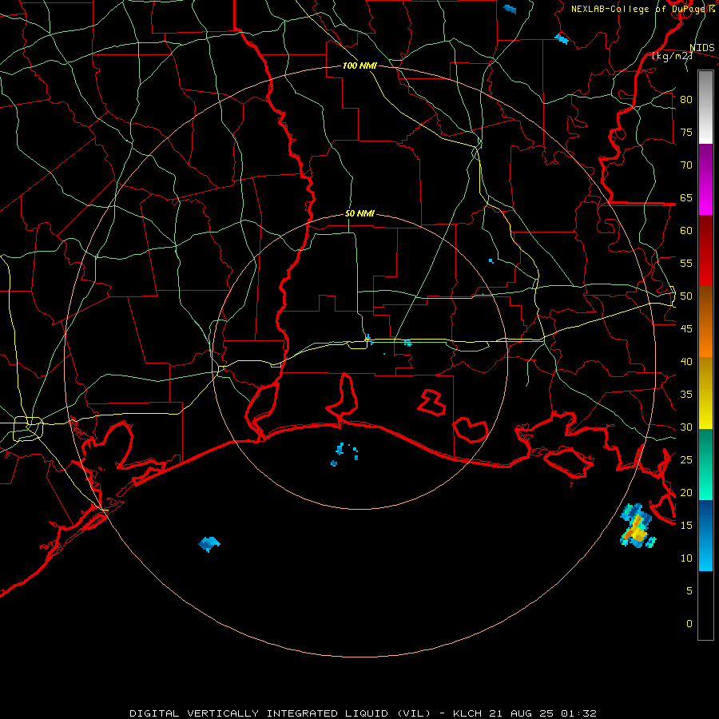Click the scale value 45
This screenshot has height=719, width=719.
coord(686,329)
